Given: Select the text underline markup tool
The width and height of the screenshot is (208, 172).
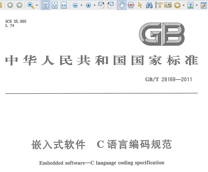Looking at the screenshot, I should [190, 5].
